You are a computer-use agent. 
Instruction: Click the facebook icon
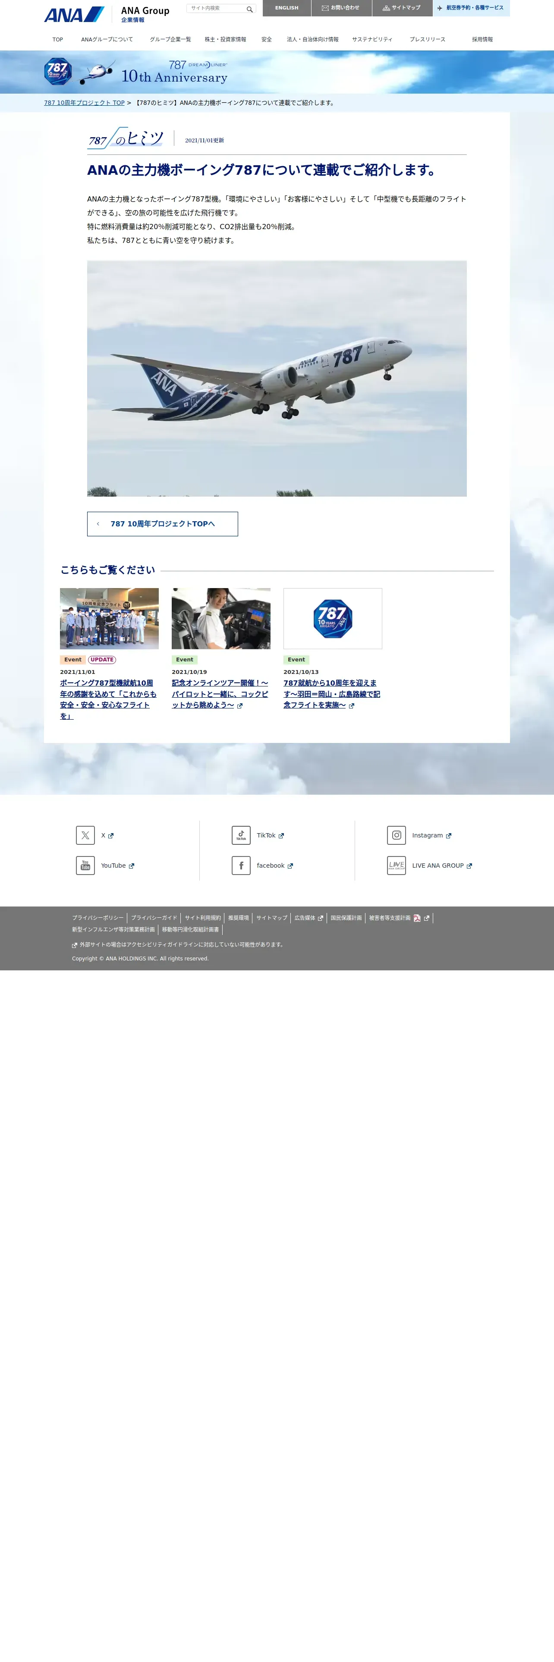tap(241, 865)
